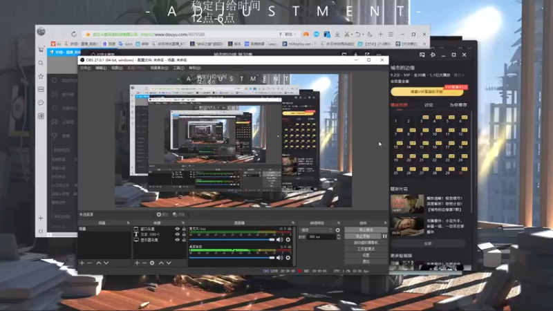
Task: Move scene up in scenes panel
Action: [99, 263]
